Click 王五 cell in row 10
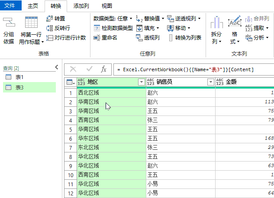Image resolution: width=274 pixels, height=198 pixels. (x=181, y=175)
